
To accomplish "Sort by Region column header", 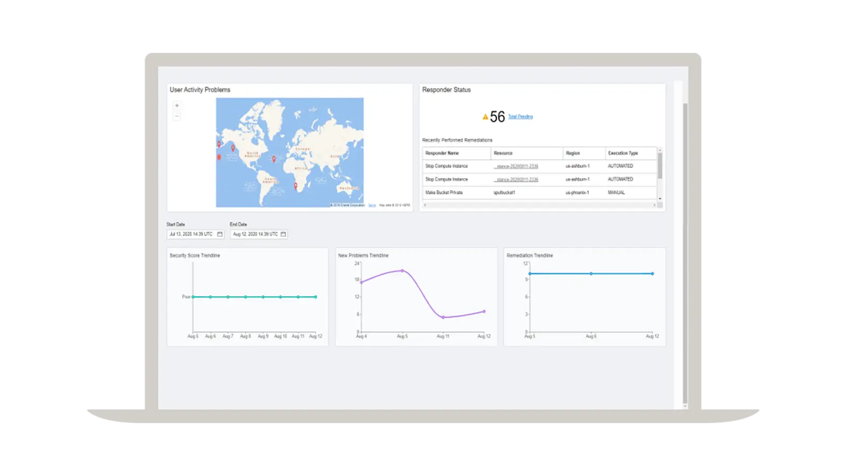I will 584,153.
